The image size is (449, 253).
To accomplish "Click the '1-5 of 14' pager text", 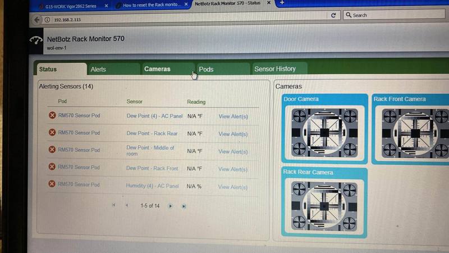I will 149,206.
